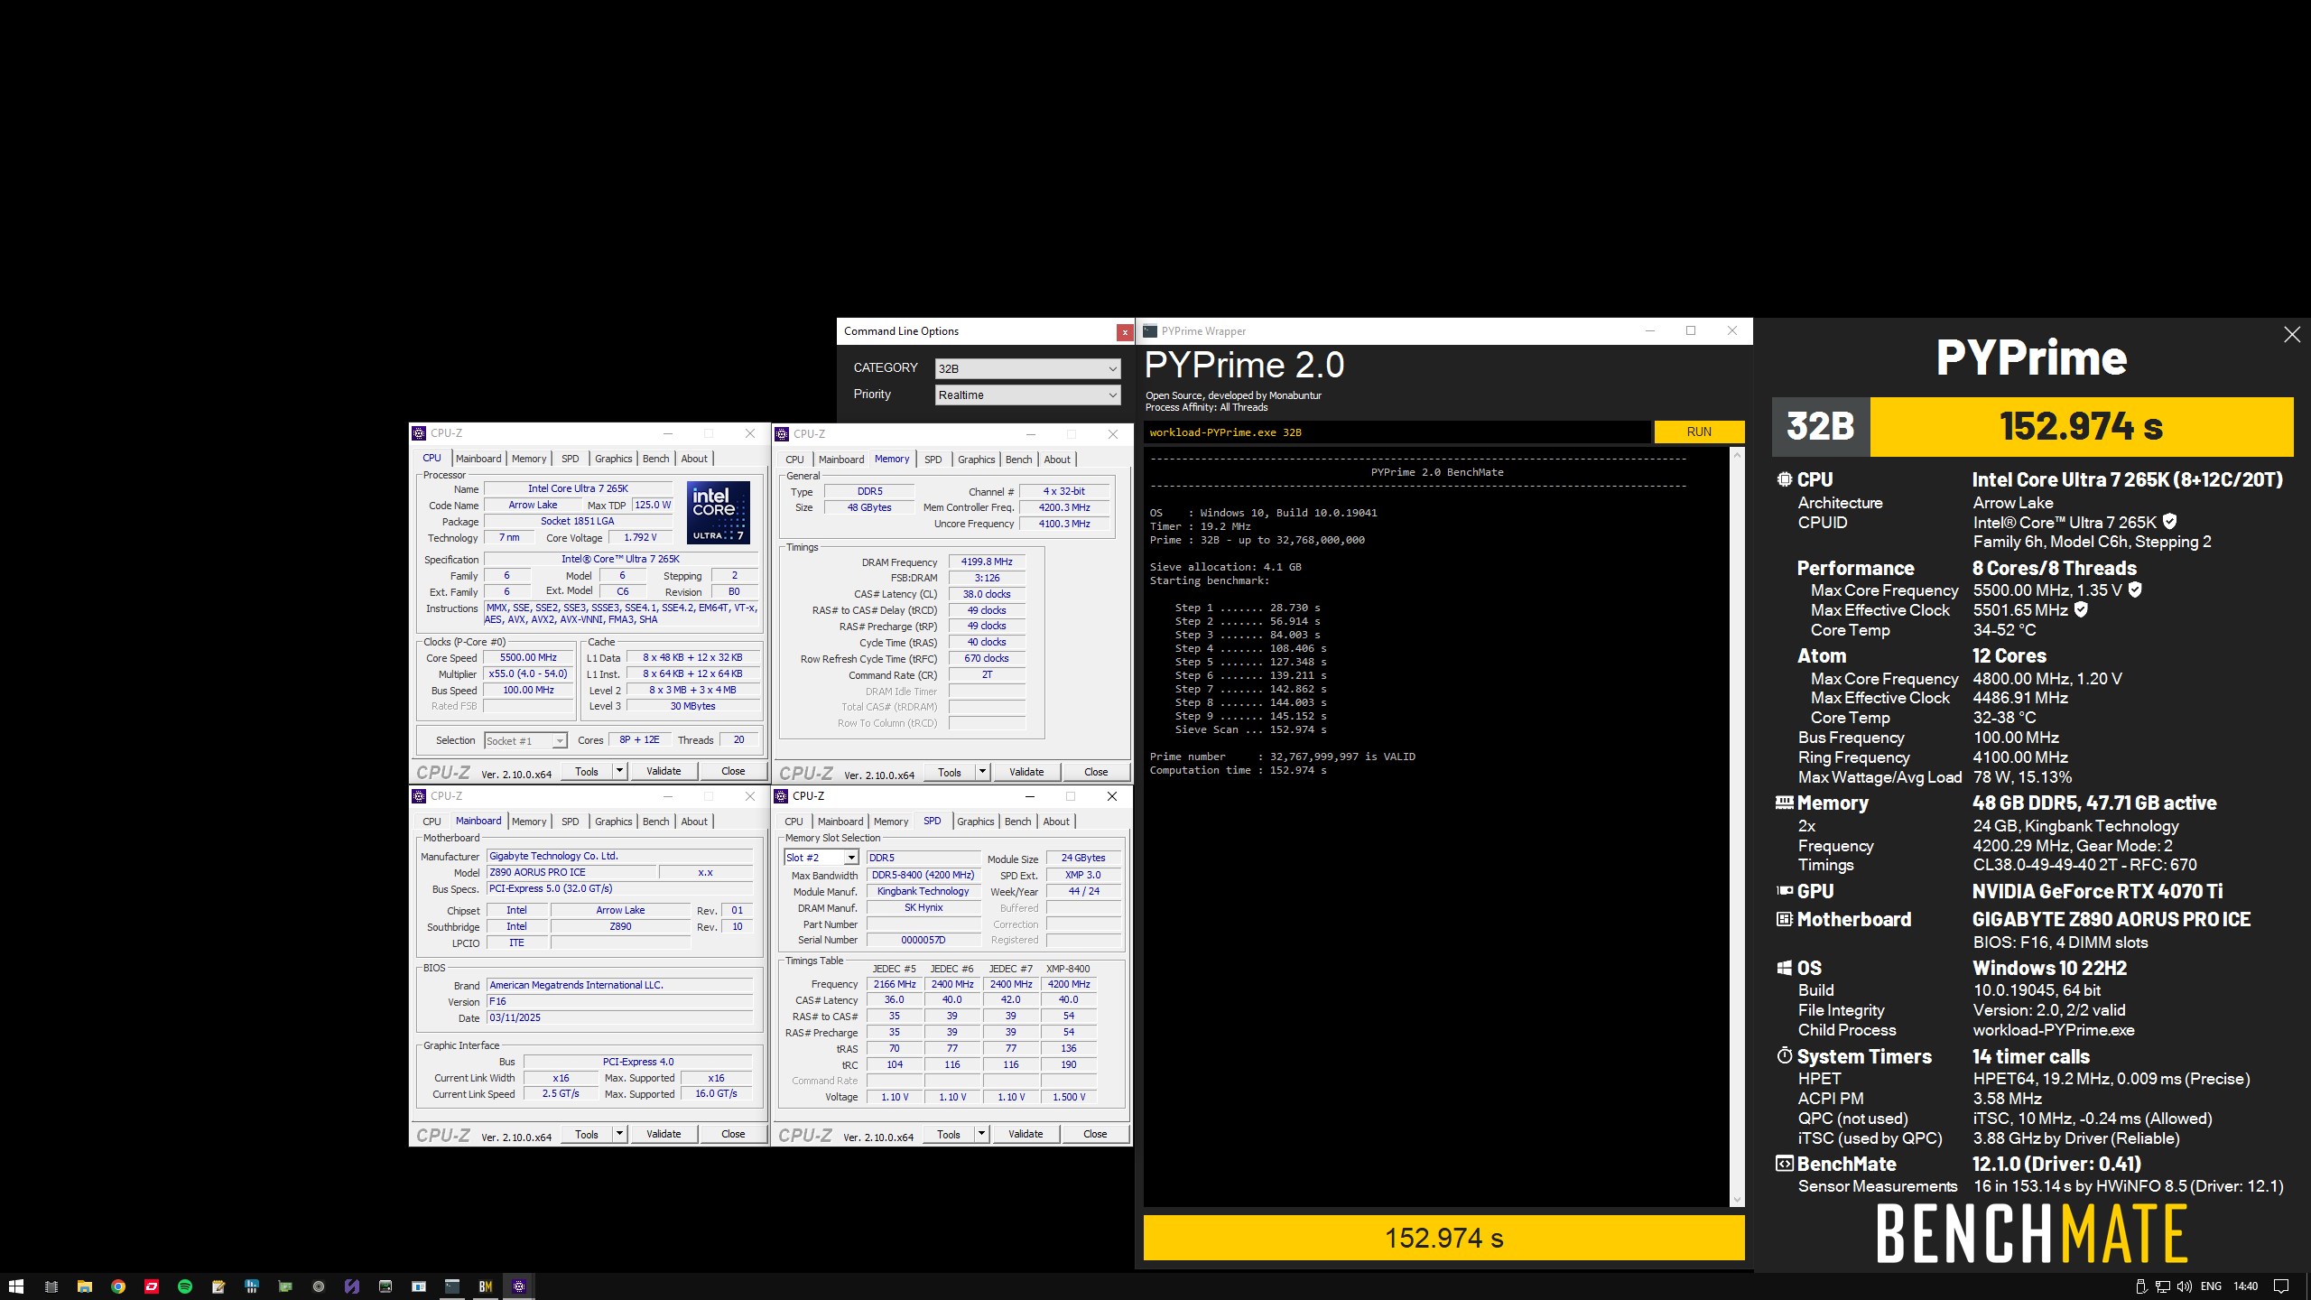Viewport: 2311px width, 1300px height.
Task: Click the CPU-Z icon in the Mainboard window title bar
Action: pyautogui.click(x=419, y=796)
